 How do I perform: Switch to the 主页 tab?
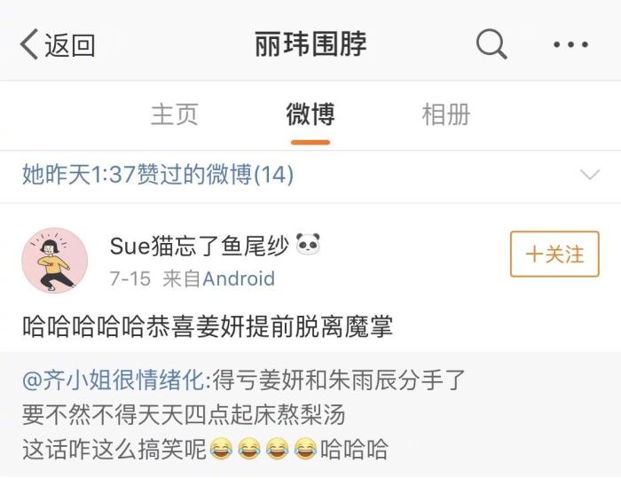[x=174, y=114]
